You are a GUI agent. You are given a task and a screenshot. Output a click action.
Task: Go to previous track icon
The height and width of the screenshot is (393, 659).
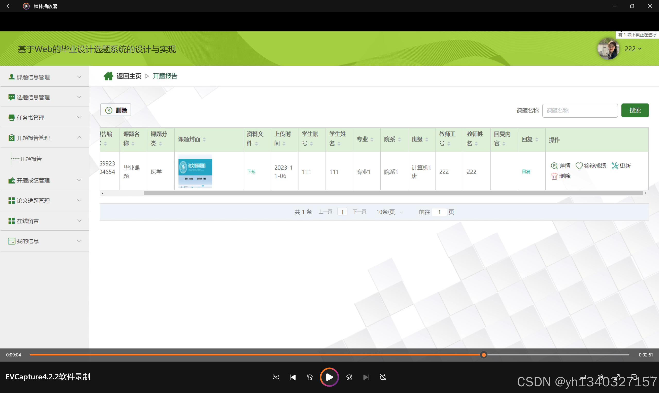tap(293, 377)
